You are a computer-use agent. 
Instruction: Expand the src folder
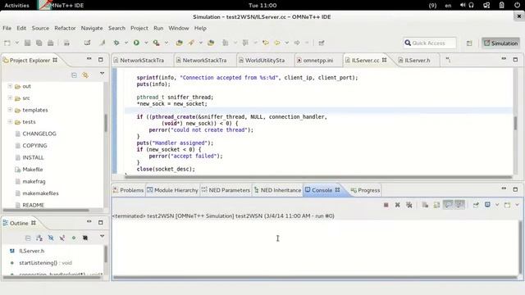coord(10,98)
